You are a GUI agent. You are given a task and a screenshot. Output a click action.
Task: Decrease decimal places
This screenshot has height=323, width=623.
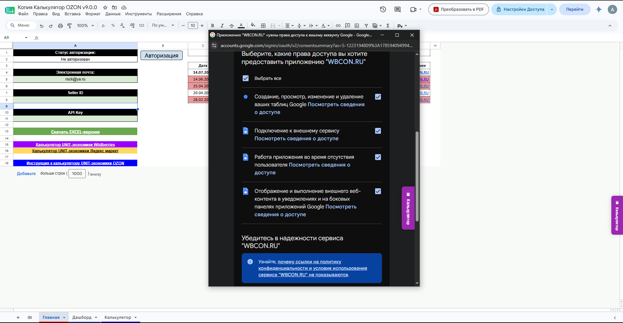pyautogui.click(x=122, y=26)
